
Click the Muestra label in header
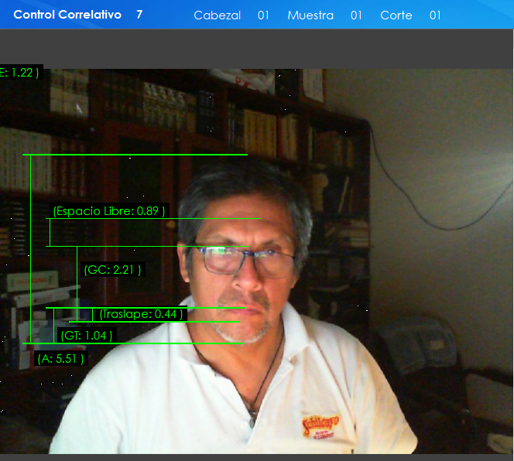[310, 15]
